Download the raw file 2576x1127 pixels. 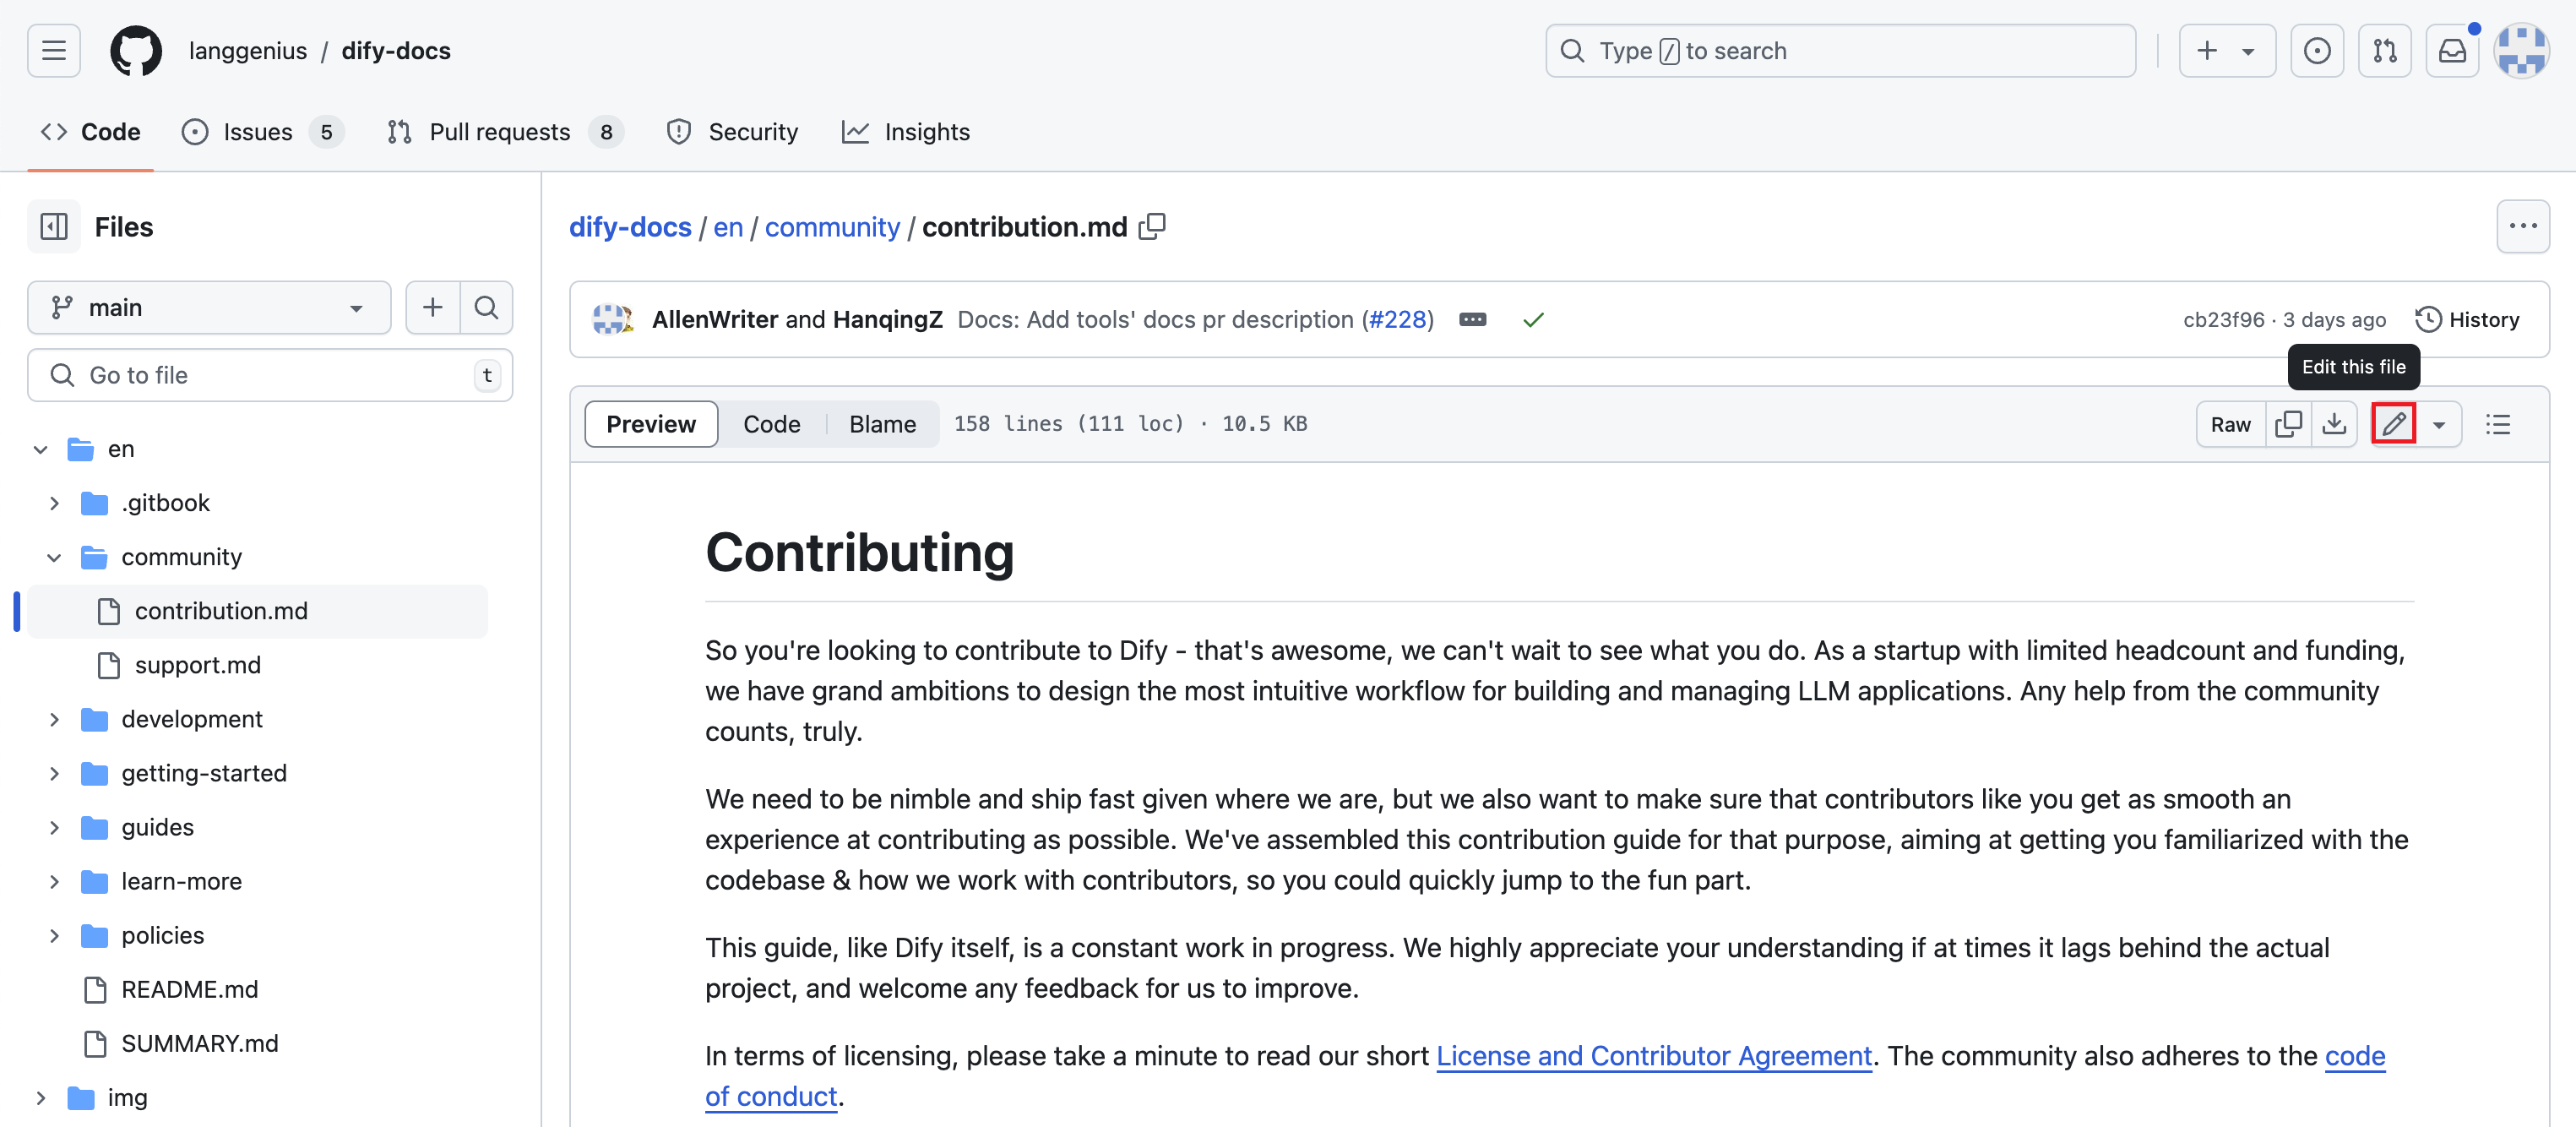pyautogui.click(x=2334, y=424)
